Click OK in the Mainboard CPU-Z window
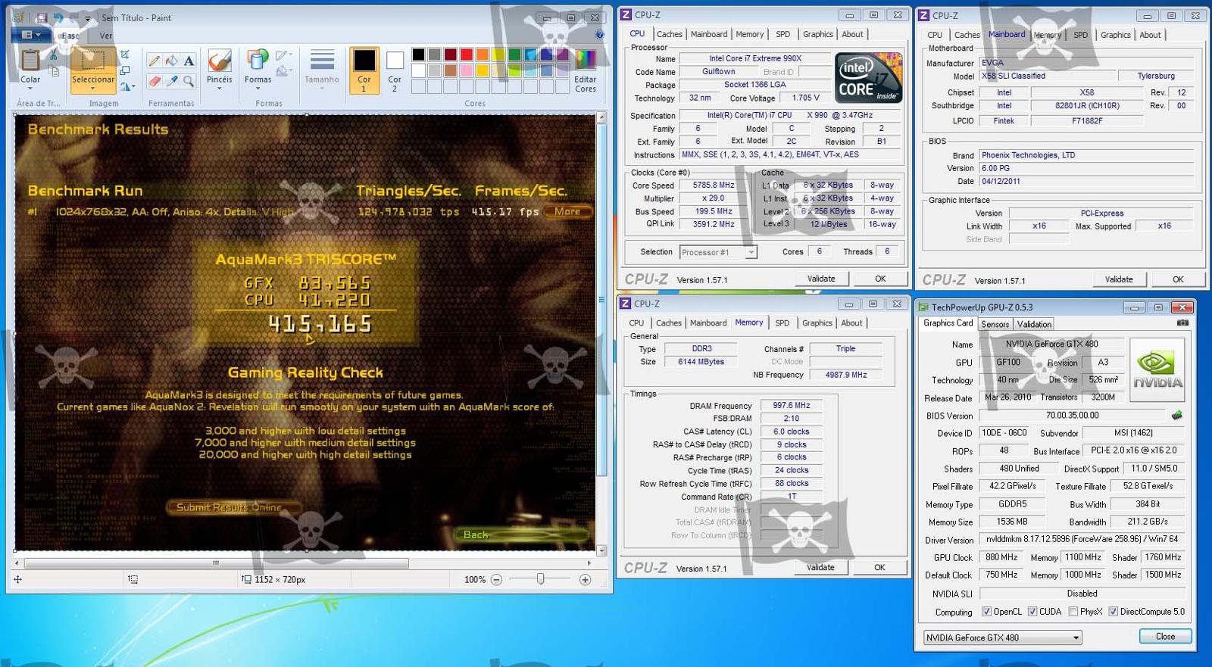 (x=1178, y=279)
